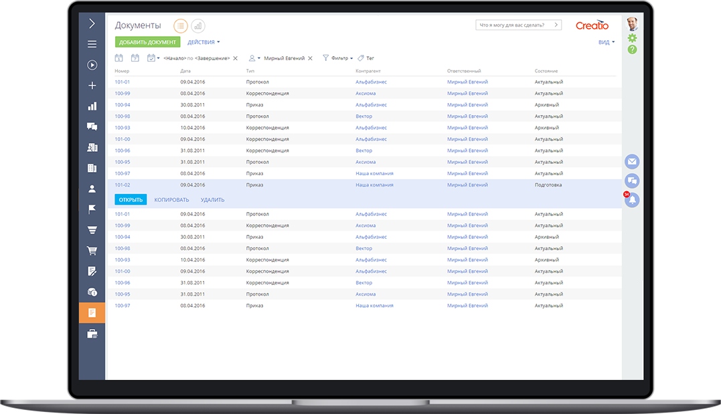
Task: Sort by the Контрагент column header
Action: 368,71
